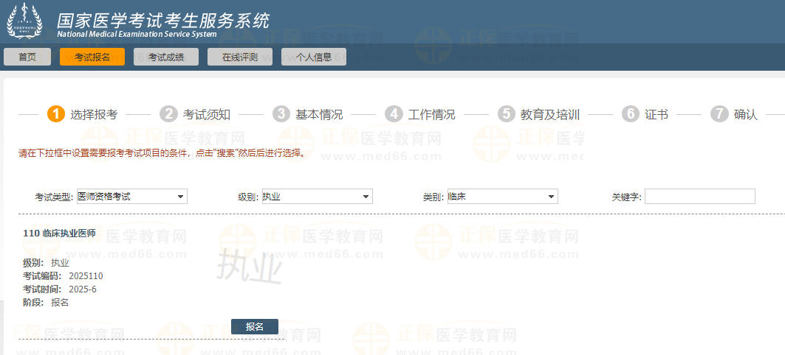Open the 个人信息 tab
This screenshot has height=355, width=785.
coord(314,57)
